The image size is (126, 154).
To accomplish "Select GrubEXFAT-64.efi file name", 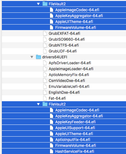I will tap(64, 34).
